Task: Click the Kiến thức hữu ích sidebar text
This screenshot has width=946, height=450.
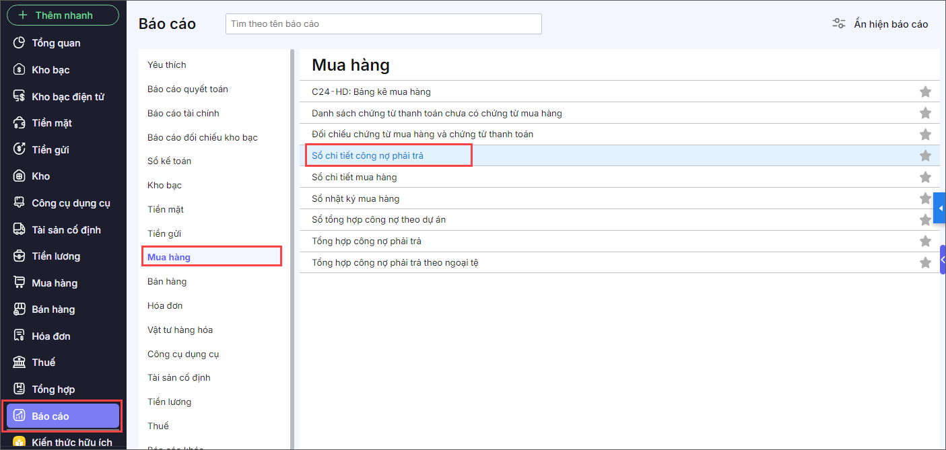Action: coord(72,443)
